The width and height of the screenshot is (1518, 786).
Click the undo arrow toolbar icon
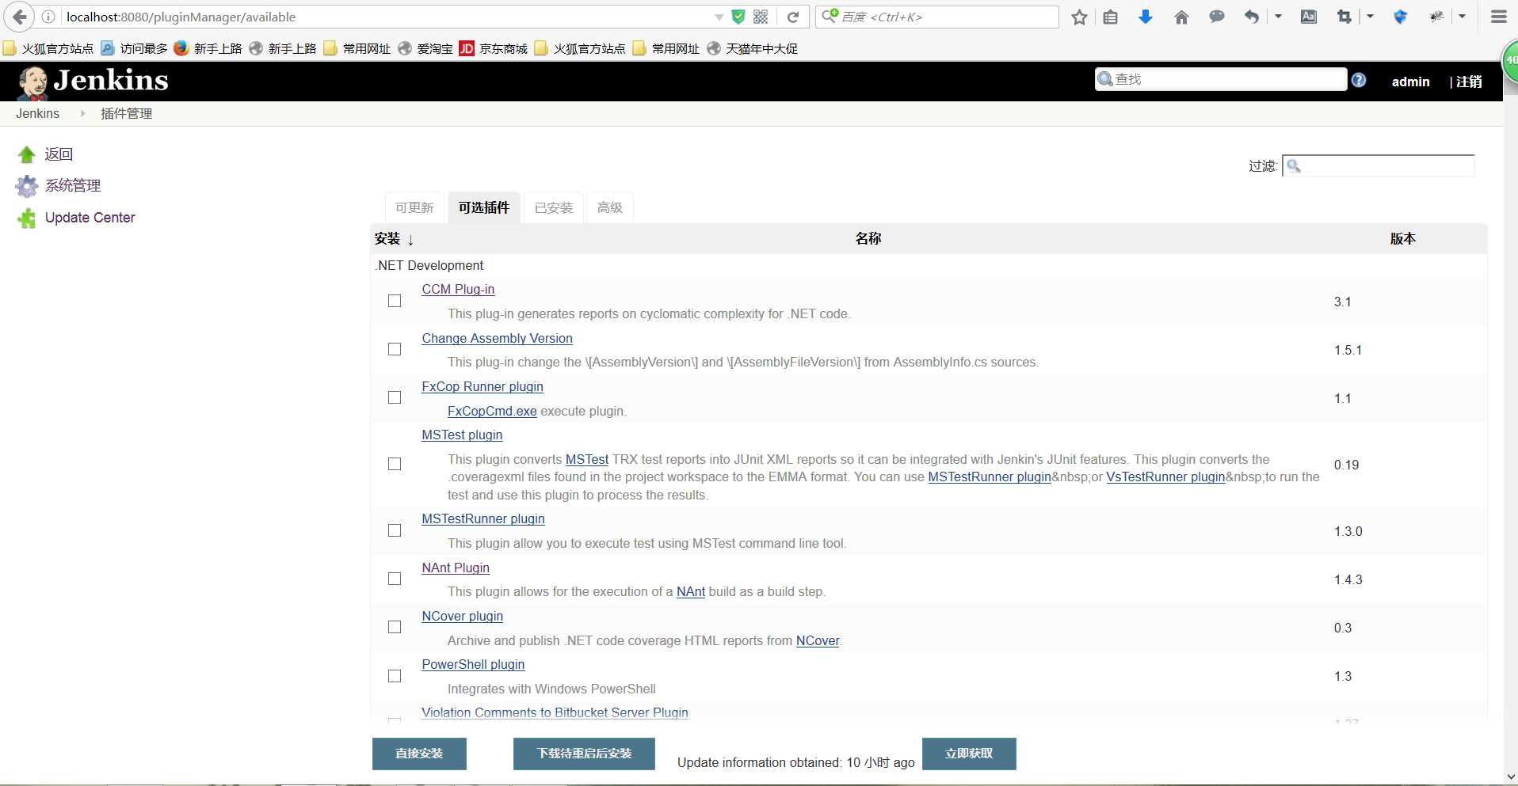pyautogui.click(x=1252, y=17)
